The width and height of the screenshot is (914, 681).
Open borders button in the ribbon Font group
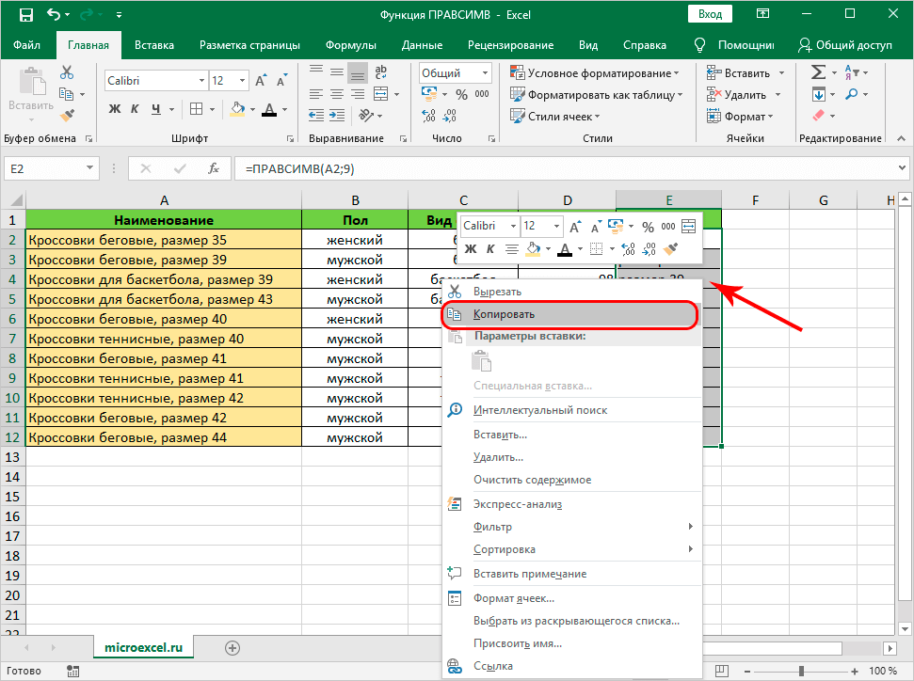tap(197, 109)
